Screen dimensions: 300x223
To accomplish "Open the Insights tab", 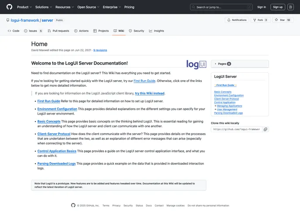I will coord(157,31).
